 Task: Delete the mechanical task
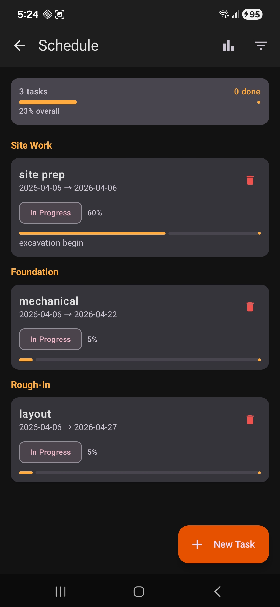point(250,307)
